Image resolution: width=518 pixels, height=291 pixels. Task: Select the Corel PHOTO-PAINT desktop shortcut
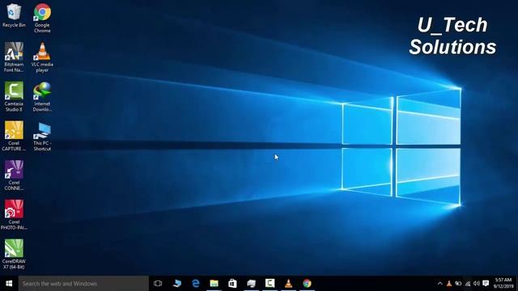[x=14, y=214]
